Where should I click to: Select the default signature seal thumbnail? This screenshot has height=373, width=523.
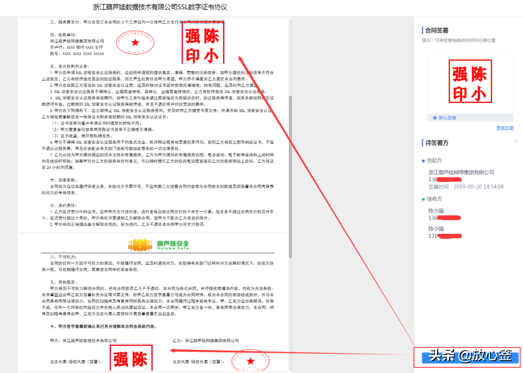(x=470, y=81)
